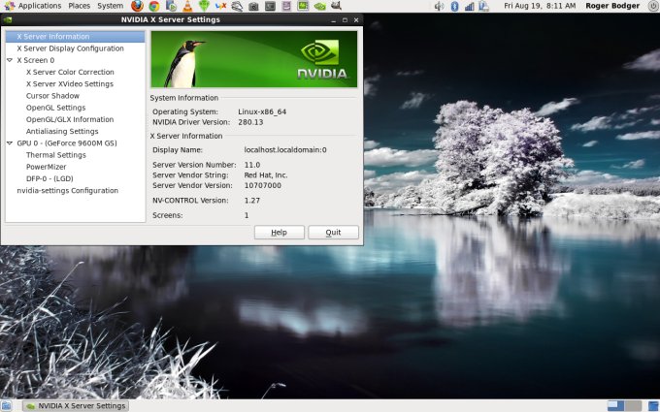This screenshot has width=660, height=412.
Task: Open the NVIDIA window menu icon in titlebar
Action: (7, 19)
